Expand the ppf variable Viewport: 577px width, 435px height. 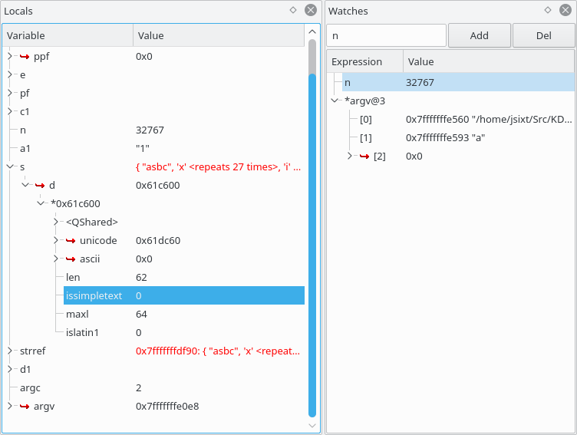pos(10,56)
